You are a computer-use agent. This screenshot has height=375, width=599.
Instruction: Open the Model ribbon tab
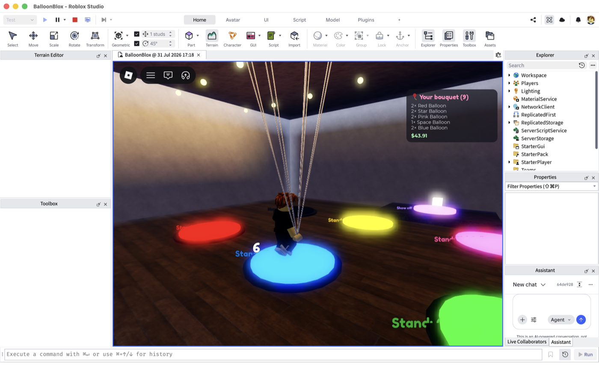coord(333,20)
